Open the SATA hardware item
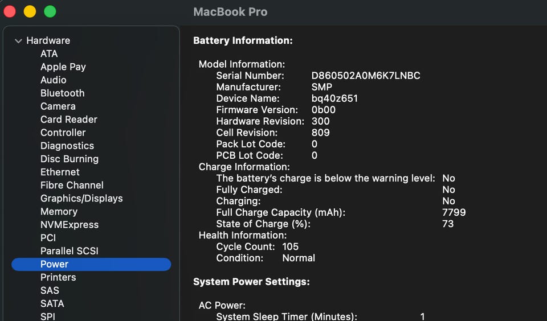Viewport: 547px width, 321px height. [52, 303]
